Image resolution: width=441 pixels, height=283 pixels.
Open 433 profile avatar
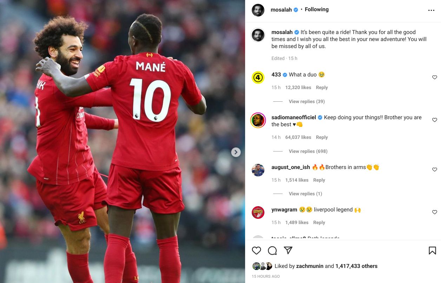(x=258, y=78)
